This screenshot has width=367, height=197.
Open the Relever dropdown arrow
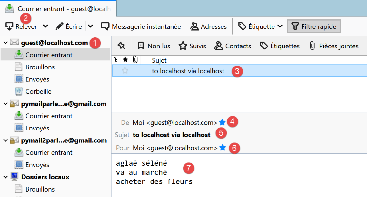(x=45, y=26)
